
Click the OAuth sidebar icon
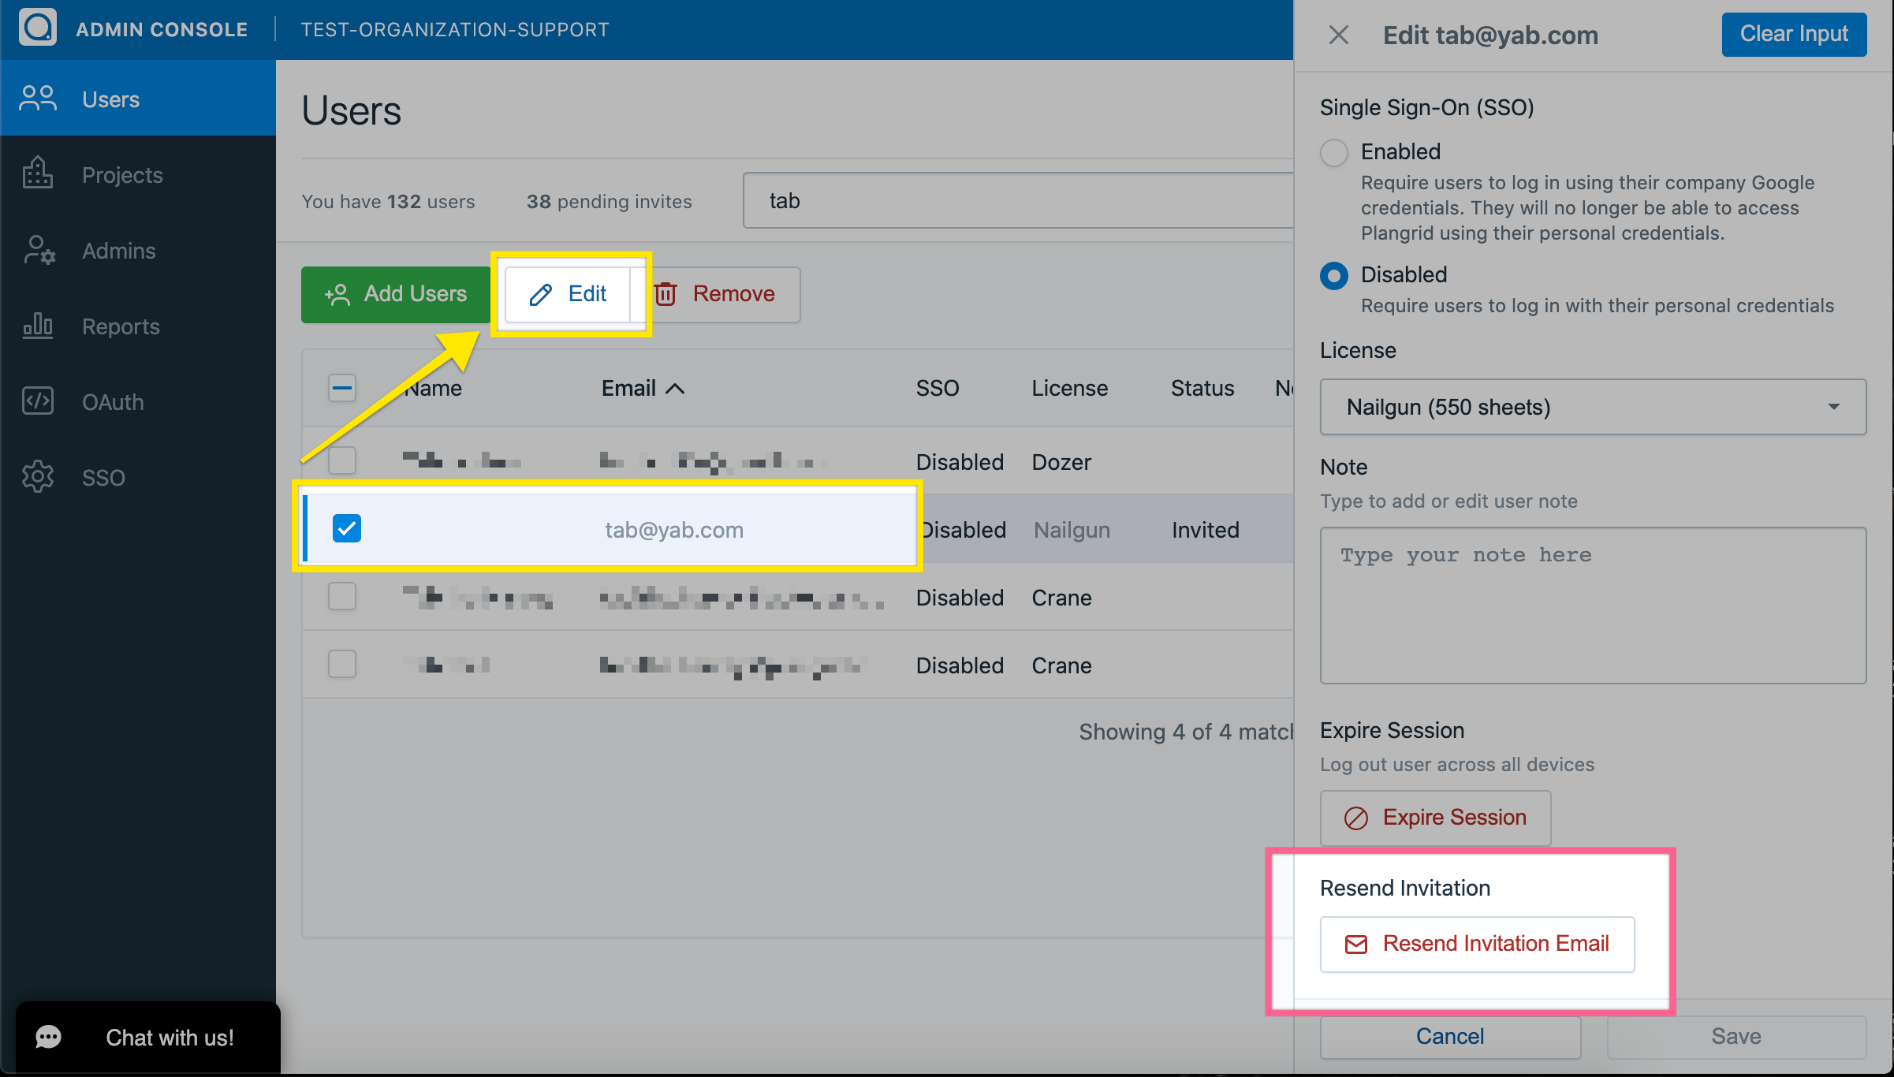tap(38, 401)
